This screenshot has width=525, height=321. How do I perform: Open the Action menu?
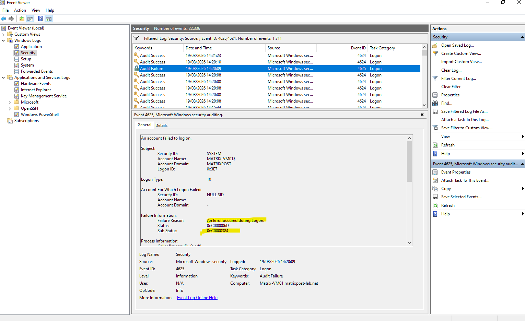[x=20, y=10]
